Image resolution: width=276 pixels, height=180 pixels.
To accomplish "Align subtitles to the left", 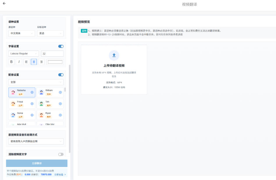I will click(x=26, y=62).
